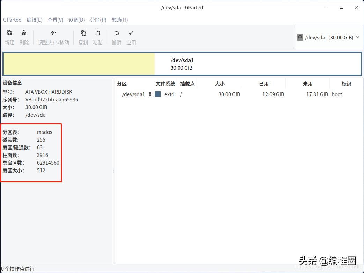Click the Undo icon (撤消)
Viewport: 364px width, 273px height.
click(116, 37)
